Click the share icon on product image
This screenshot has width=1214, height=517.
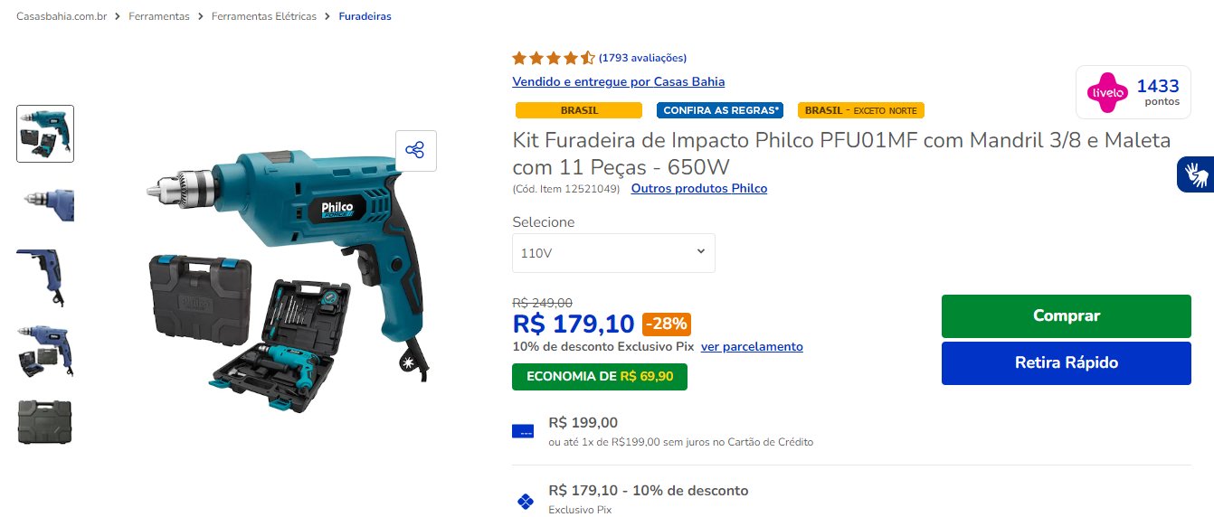[x=415, y=150]
